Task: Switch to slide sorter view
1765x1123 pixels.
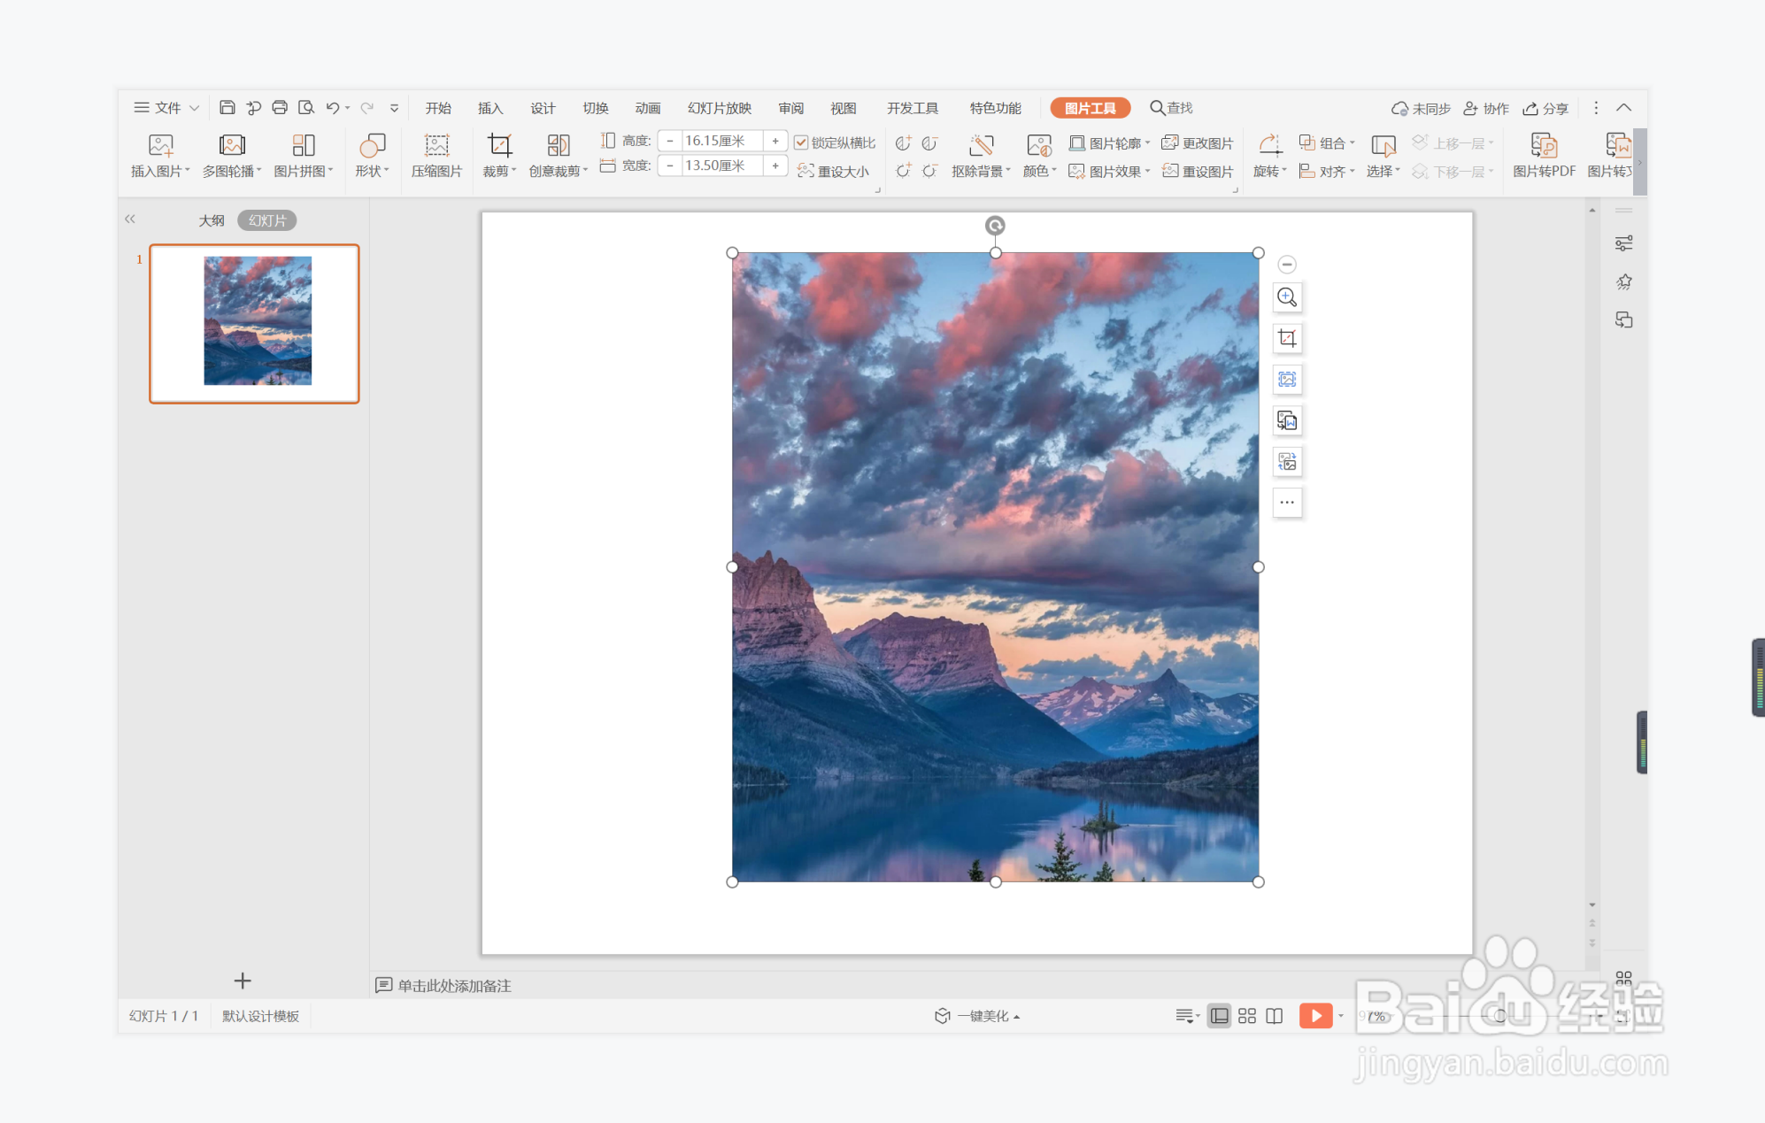Action: (x=1246, y=1016)
